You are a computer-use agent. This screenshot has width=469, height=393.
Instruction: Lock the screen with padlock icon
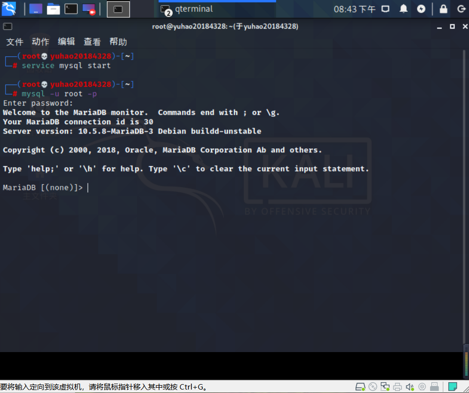tap(443, 9)
